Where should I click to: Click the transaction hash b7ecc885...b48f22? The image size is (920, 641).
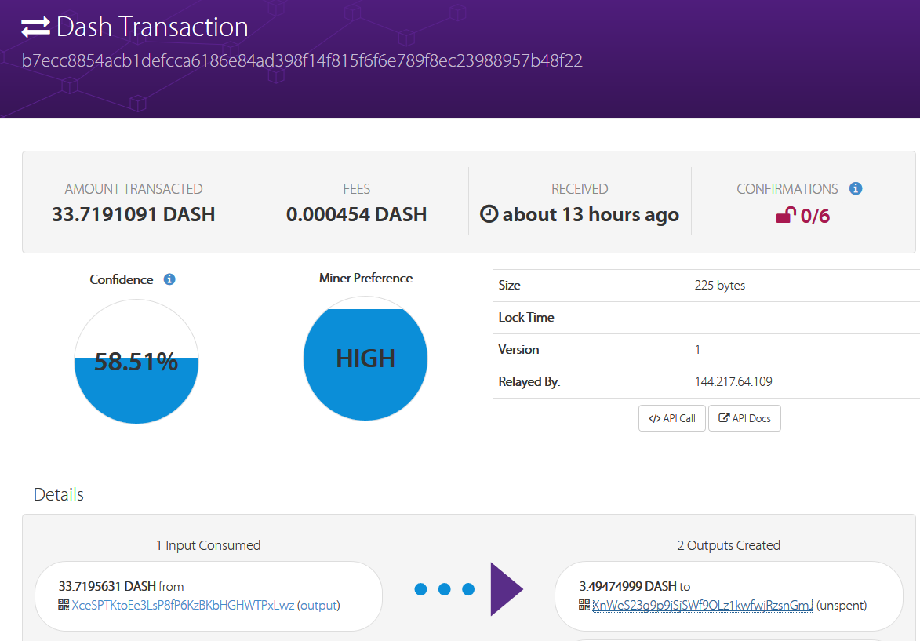(x=302, y=61)
